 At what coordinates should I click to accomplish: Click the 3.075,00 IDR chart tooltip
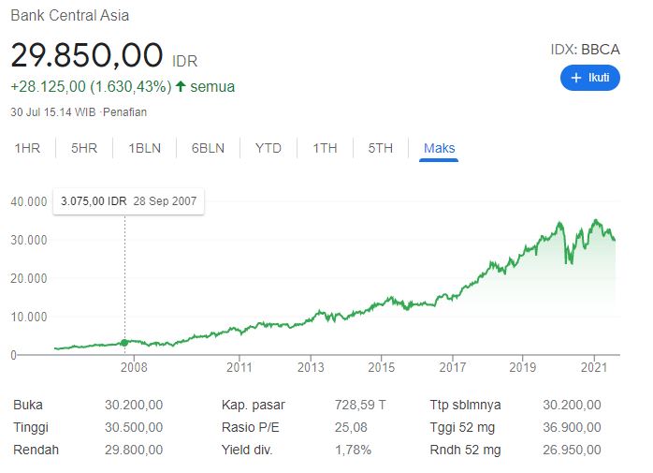click(x=129, y=201)
